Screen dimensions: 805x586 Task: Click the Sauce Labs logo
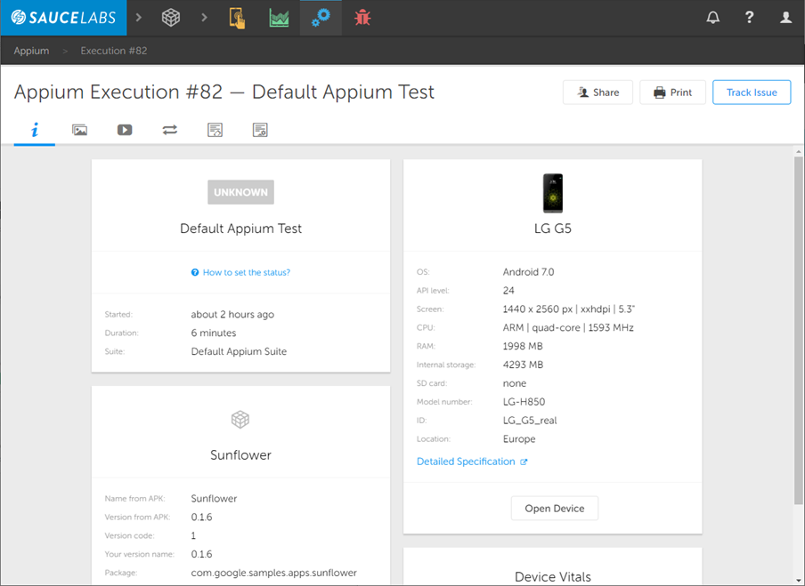pos(63,18)
